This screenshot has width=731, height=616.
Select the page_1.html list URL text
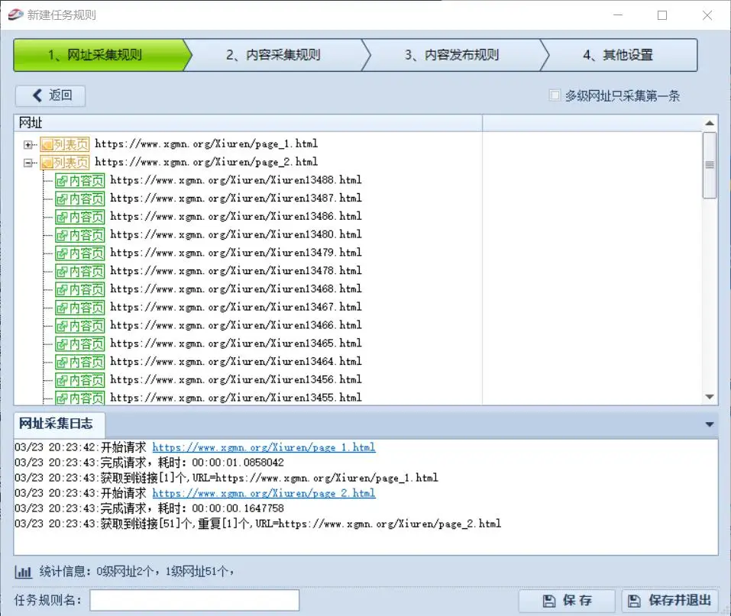tap(206, 144)
